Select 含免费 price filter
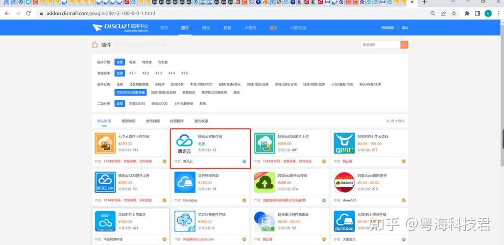 [163, 62]
